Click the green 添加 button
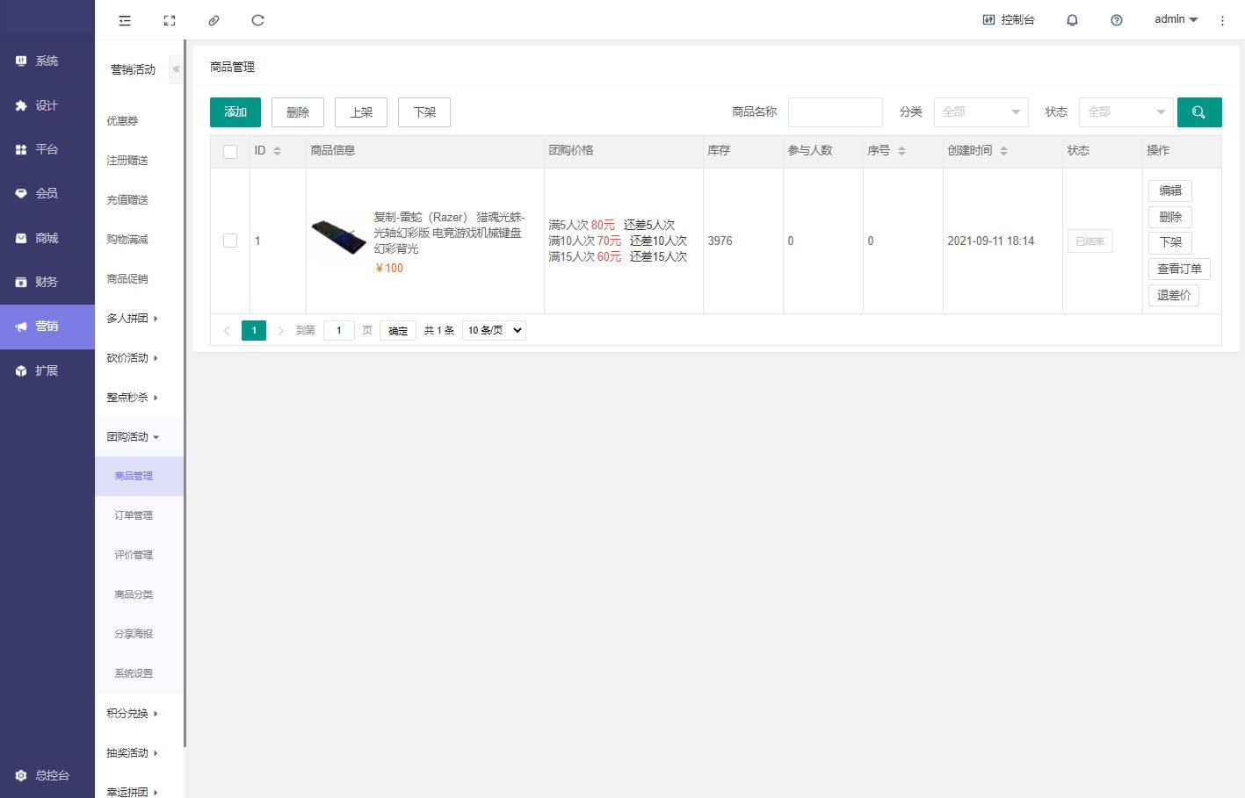1245x798 pixels. (235, 112)
